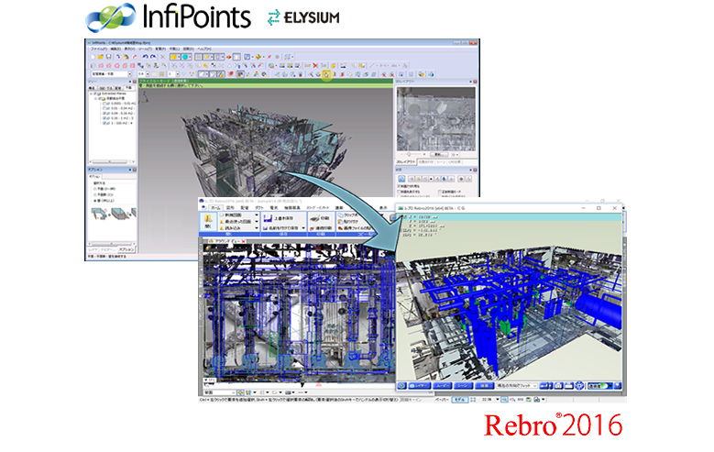714x452 pixels.
Task: Click horizontal scrollbar under InfiPoints tree panel
Action: (x=112, y=161)
